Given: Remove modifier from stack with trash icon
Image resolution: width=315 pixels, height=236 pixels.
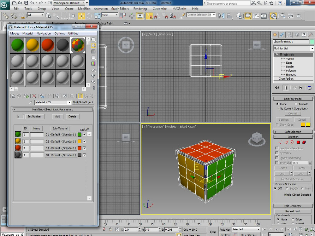Looking at the screenshot, I should (300, 88).
